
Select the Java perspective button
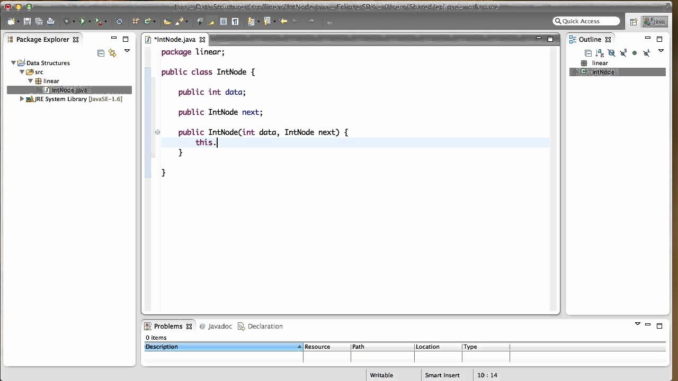(655, 22)
